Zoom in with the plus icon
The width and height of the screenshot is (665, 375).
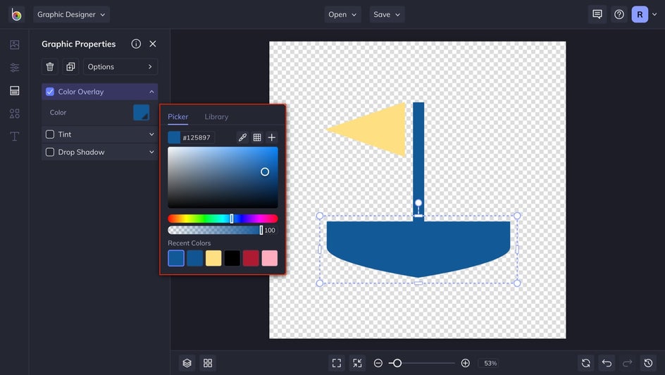(465, 363)
